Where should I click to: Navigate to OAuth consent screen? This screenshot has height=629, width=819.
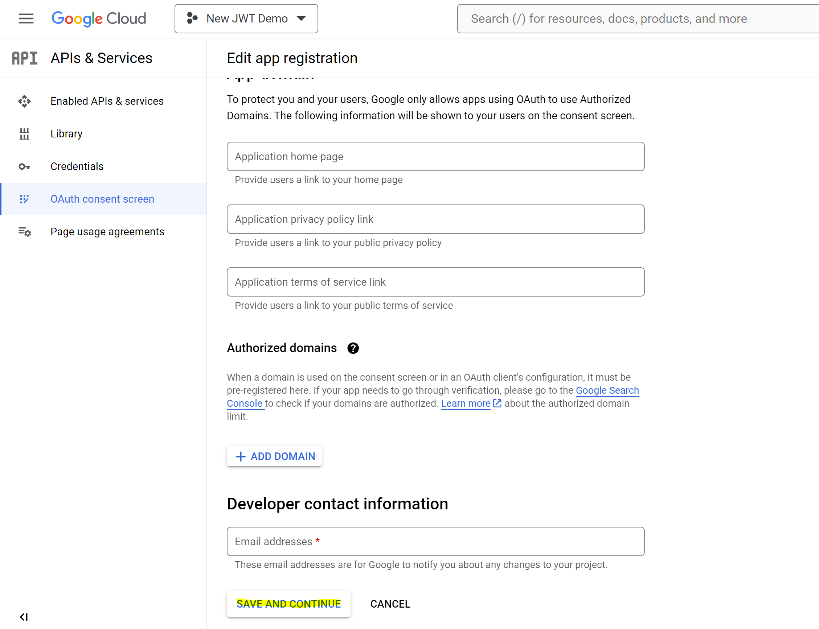pos(102,199)
